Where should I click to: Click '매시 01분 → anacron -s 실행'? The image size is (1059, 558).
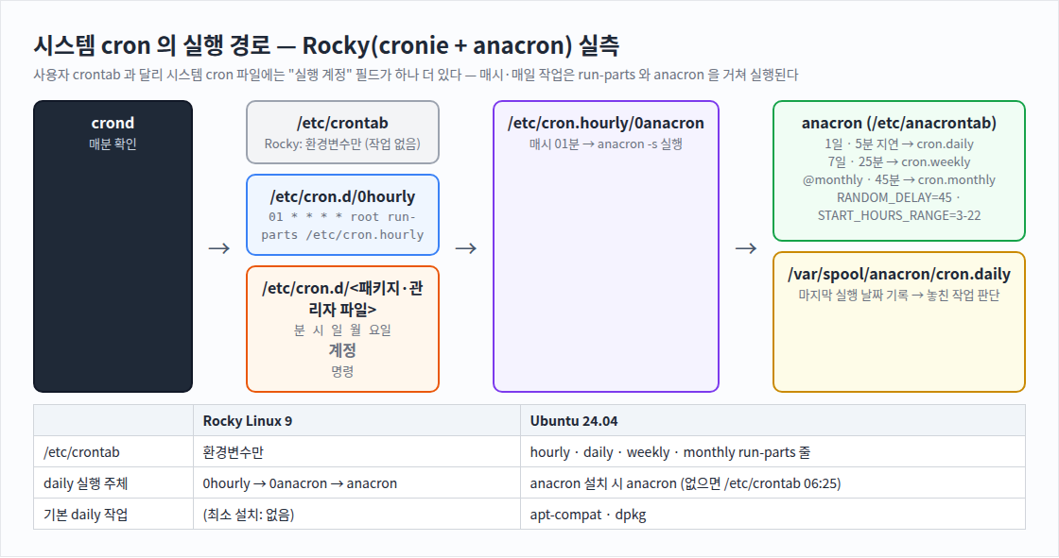coord(606,144)
